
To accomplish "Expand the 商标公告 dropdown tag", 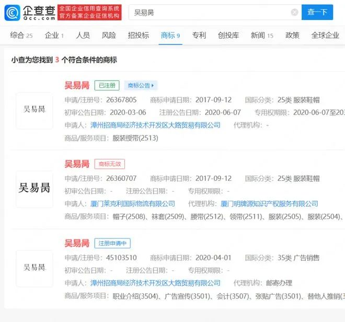I will pos(141,85).
